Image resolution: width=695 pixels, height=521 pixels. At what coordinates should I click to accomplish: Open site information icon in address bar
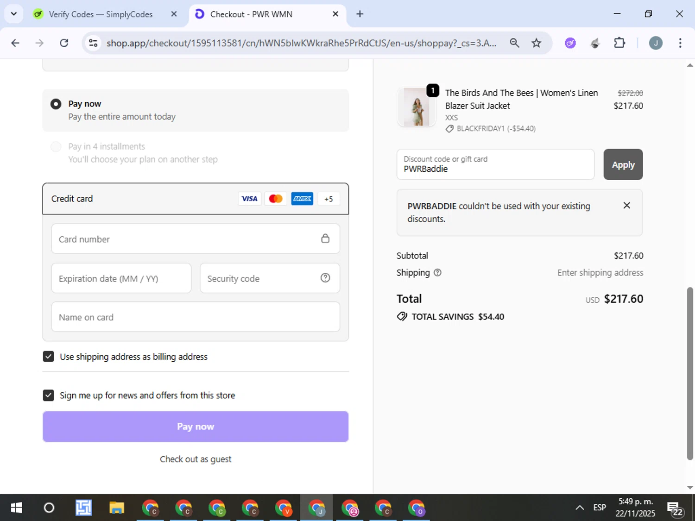tap(93, 43)
